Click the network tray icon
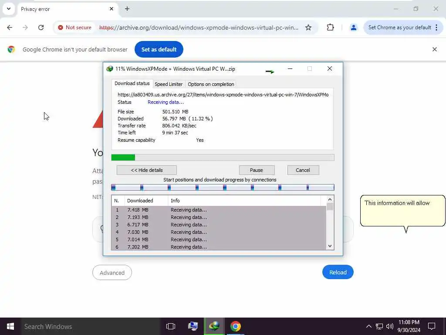The width and height of the screenshot is (446, 335). tap(379, 326)
